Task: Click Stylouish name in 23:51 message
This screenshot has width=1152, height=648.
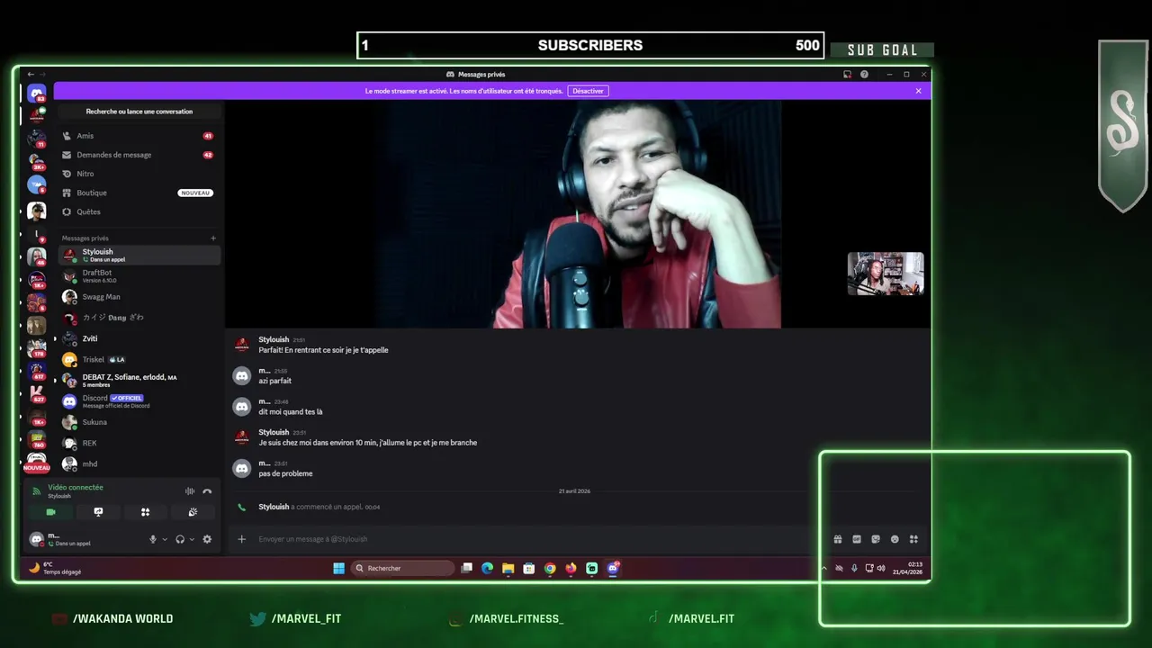Action: pos(274,432)
